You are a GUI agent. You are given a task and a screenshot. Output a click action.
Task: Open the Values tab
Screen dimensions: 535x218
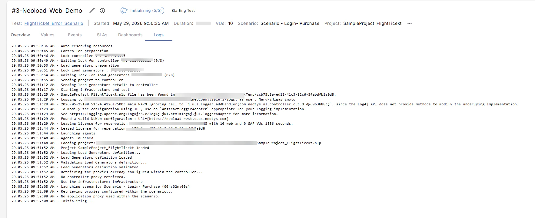pos(48,35)
